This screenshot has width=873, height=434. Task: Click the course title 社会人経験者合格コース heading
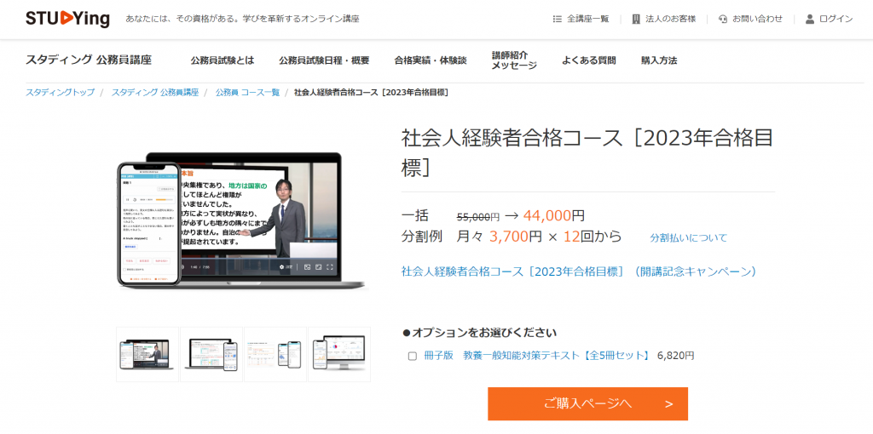(587, 152)
